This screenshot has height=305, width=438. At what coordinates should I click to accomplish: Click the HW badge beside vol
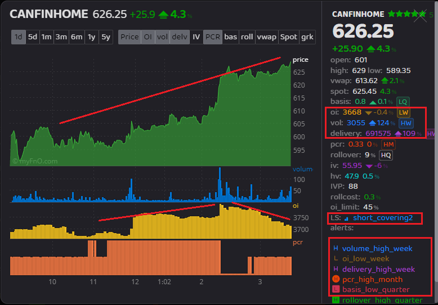(x=406, y=123)
